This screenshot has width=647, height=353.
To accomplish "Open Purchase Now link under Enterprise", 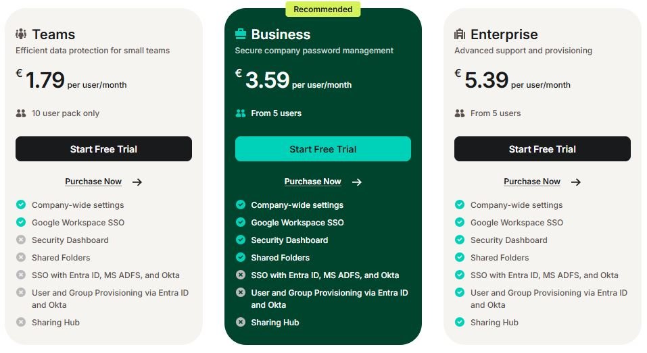I will click(532, 182).
